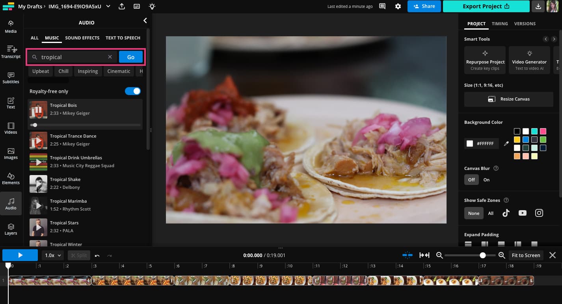The image size is (562, 304).
Task: Open the Videos sidebar panel
Action: 11,128
